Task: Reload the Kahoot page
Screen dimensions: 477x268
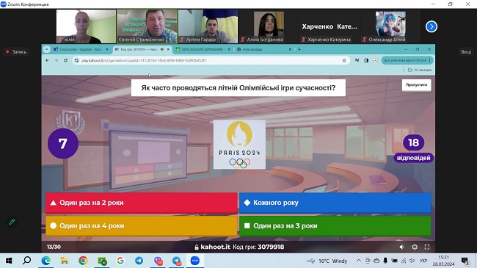Action: (x=65, y=60)
